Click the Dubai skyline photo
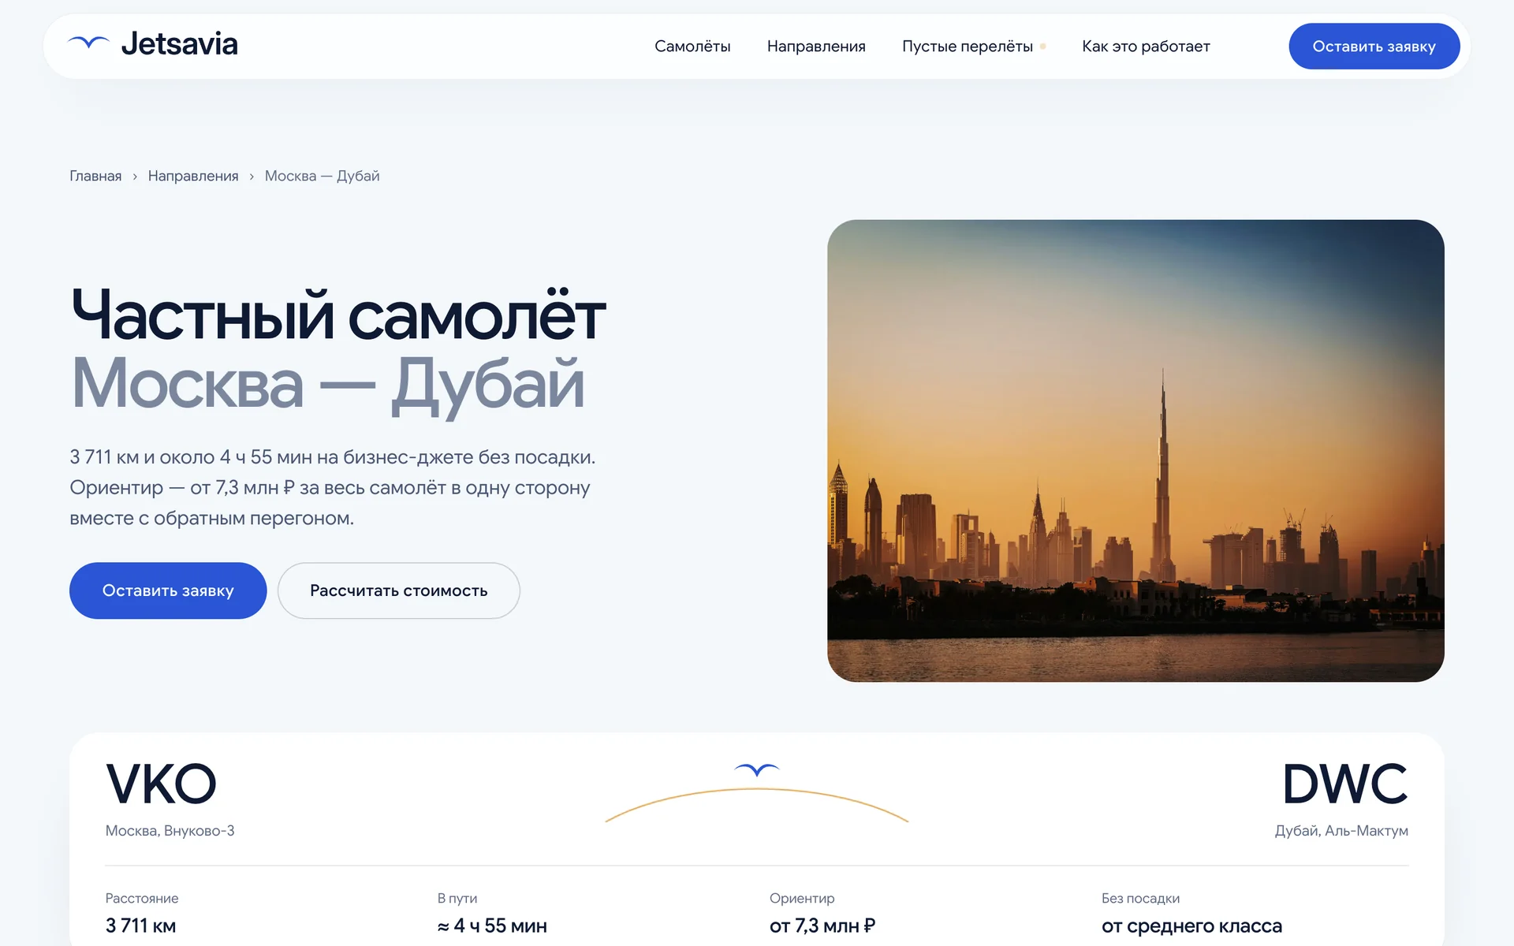 [x=1135, y=451]
